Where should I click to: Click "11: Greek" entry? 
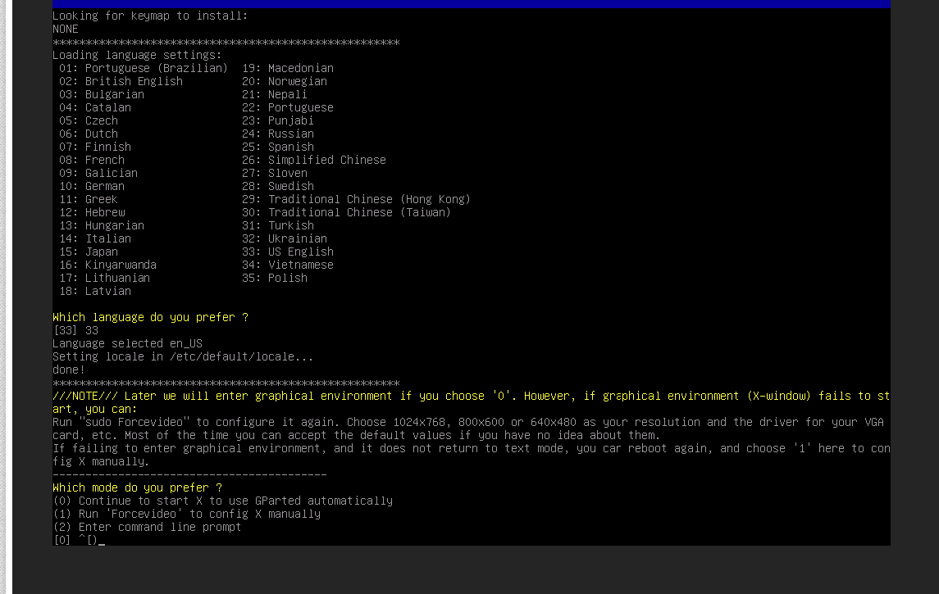pyautogui.click(x=89, y=200)
